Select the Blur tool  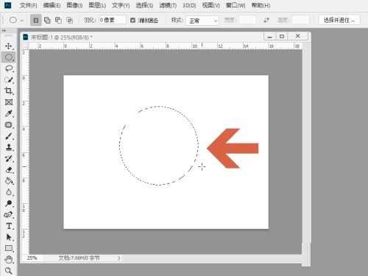9,192
